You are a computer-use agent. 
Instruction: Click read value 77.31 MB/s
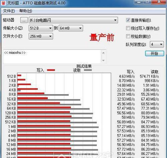[x=150, y=108]
